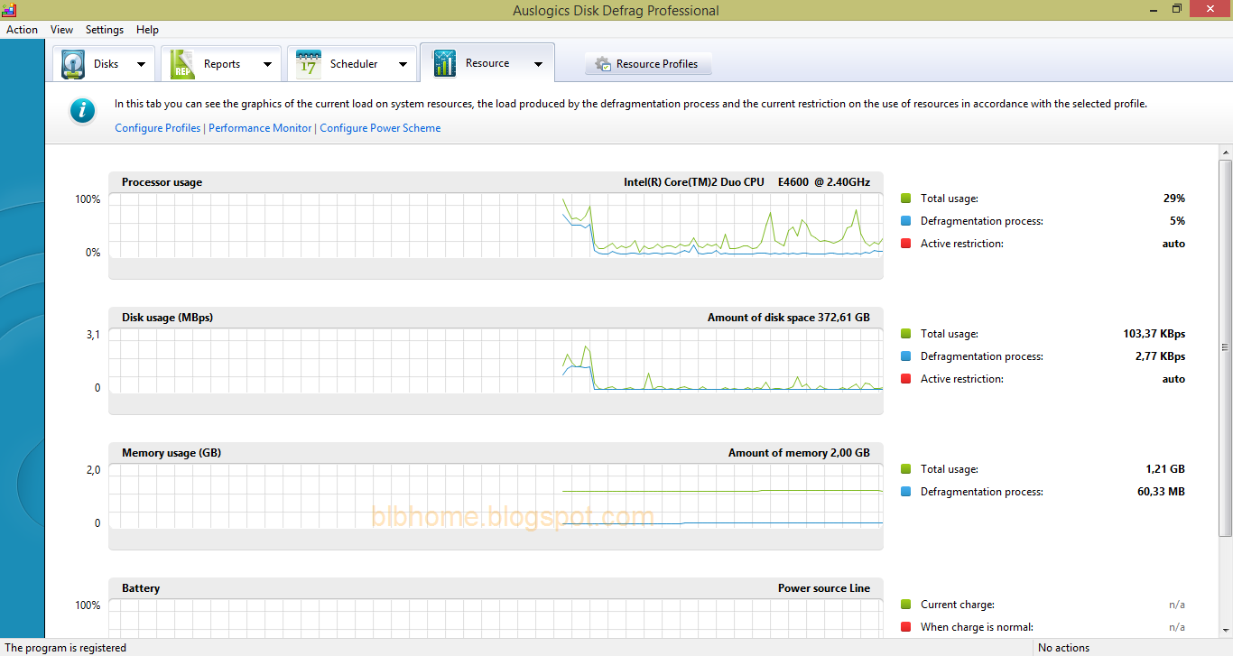Open the Performance Monitor link
This screenshot has width=1233, height=656.
pyautogui.click(x=260, y=127)
